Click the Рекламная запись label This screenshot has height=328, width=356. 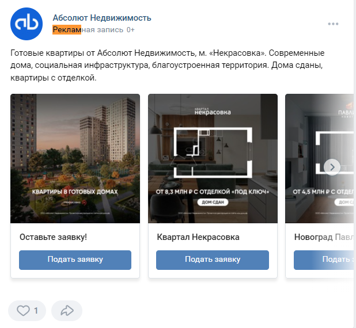(x=88, y=30)
